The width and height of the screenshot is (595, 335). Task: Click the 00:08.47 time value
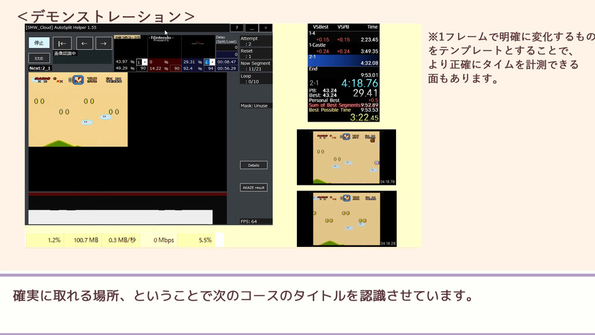pyautogui.click(x=227, y=61)
